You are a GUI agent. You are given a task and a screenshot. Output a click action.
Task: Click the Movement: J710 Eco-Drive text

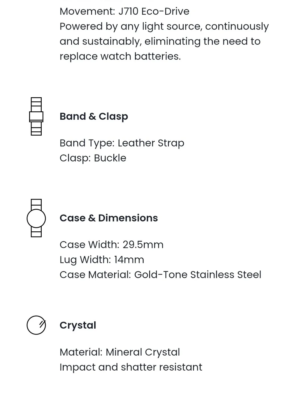click(x=124, y=11)
